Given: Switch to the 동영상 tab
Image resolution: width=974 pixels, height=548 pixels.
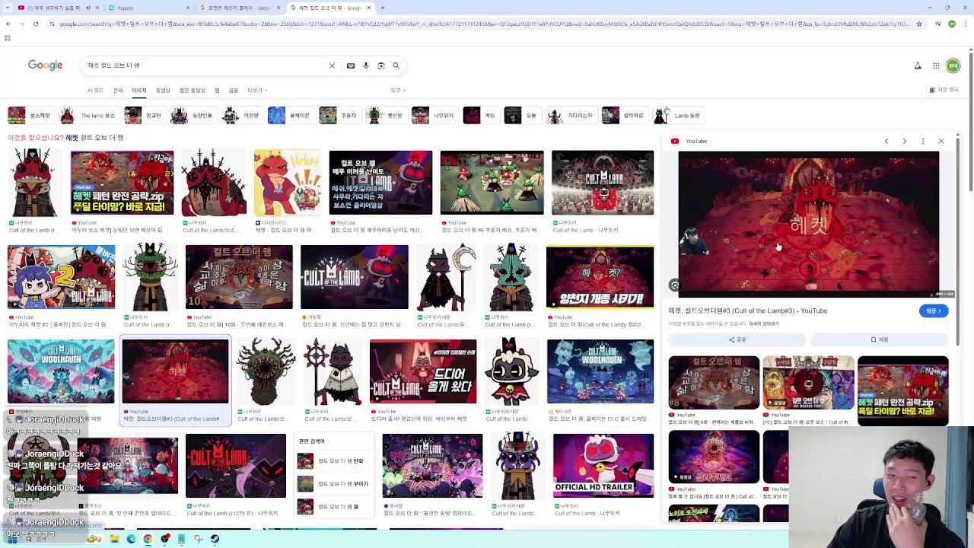Looking at the screenshot, I should point(163,91).
